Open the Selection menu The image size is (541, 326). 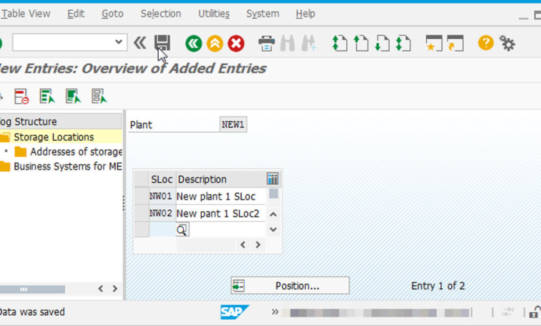(x=161, y=13)
